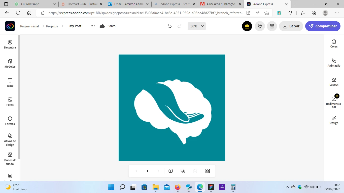Screen dimensions: 344x193
Task: Open Planos de fundo panel
Action: pos(10,159)
